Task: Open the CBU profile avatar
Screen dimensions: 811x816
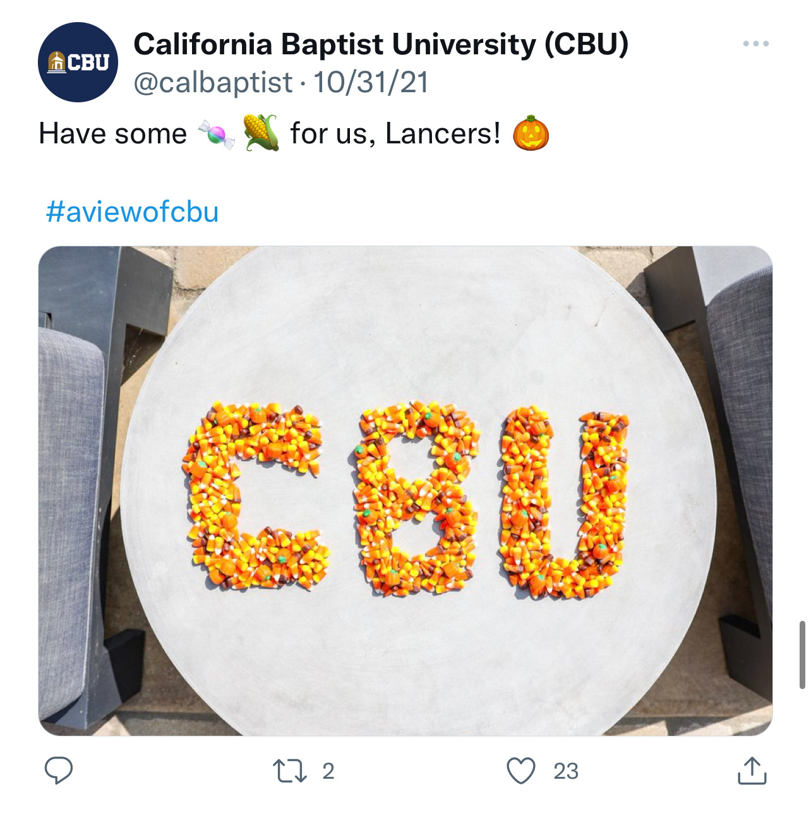Action: pos(78,62)
